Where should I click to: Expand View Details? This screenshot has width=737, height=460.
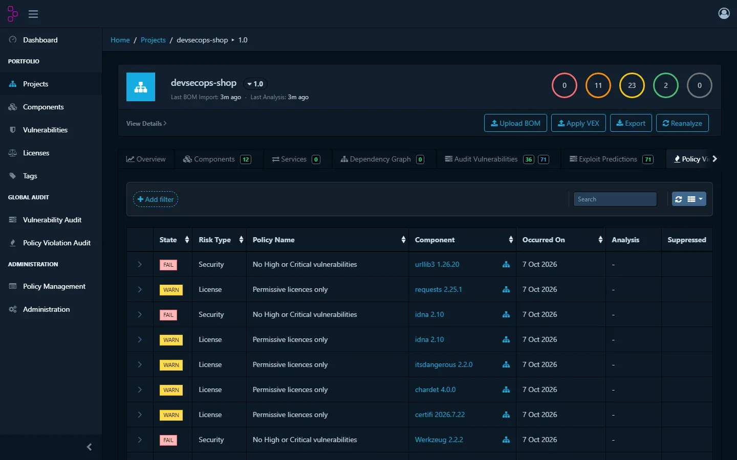pyautogui.click(x=146, y=124)
